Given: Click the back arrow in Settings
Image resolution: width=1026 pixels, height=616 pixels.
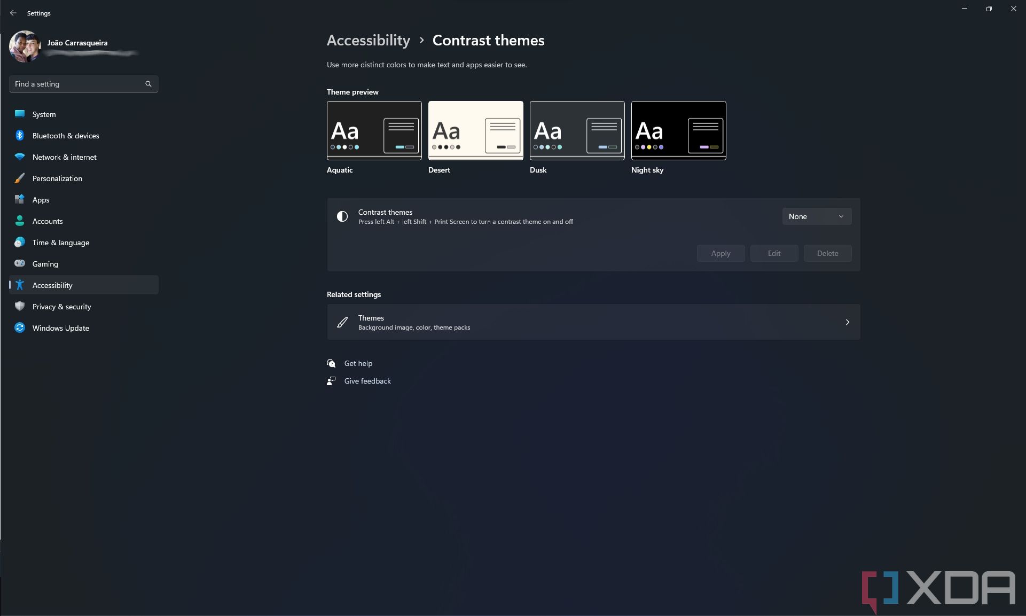Looking at the screenshot, I should pos(13,13).
